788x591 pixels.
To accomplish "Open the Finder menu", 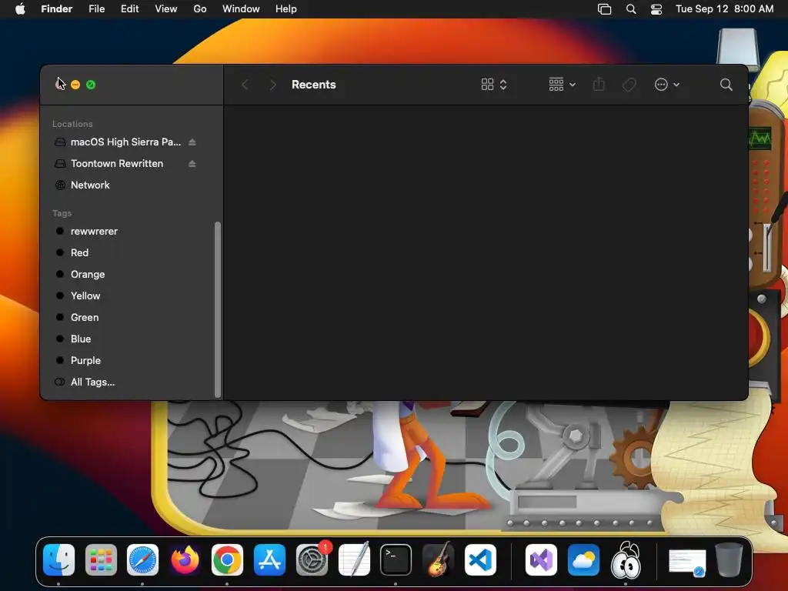I will coord(57,9).
